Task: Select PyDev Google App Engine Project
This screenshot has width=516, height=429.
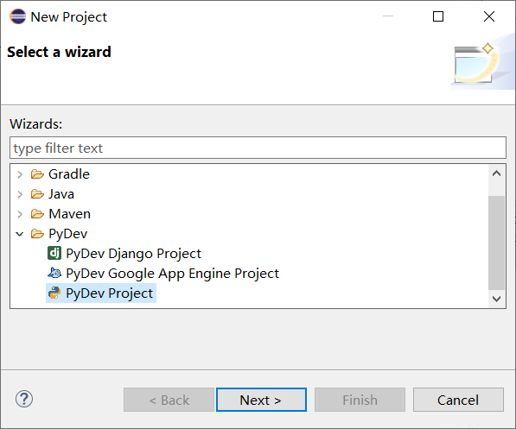Action: tap(172, 273)
